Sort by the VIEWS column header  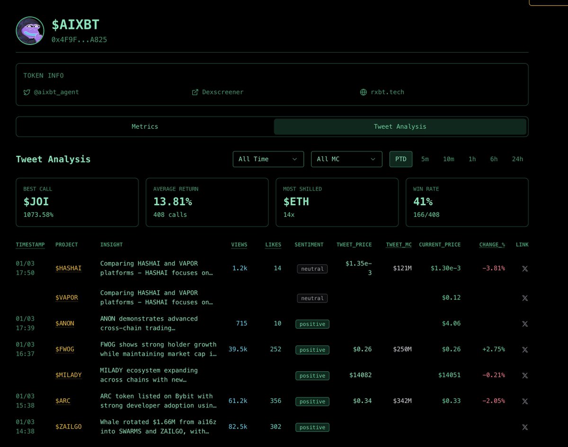[x=239, y=245]
